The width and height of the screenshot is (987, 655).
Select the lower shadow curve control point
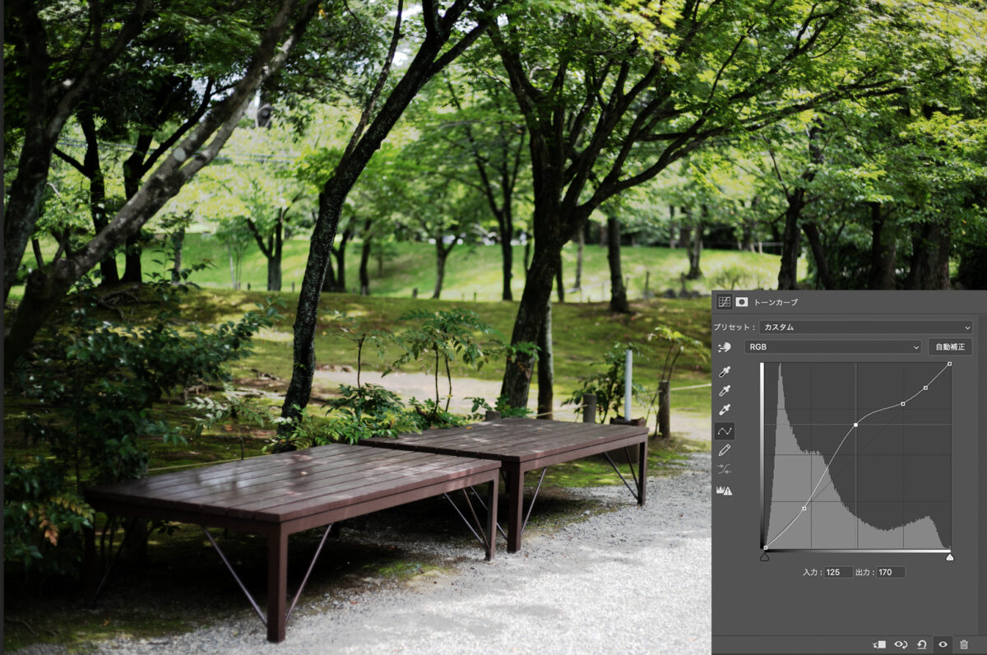[x=804, y=509]
